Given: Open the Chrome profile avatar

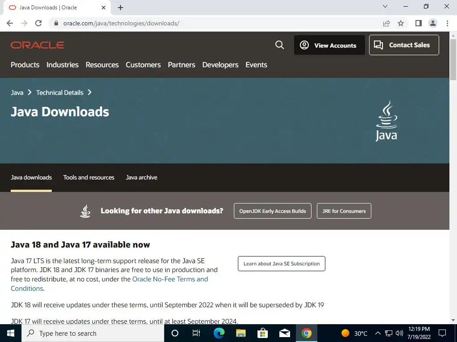Looking at the screenshot, I should click(x=433, y=23).
